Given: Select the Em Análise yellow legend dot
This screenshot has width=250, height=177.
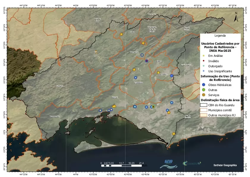Looking at the screenshot, I should [x=203, y=56].
